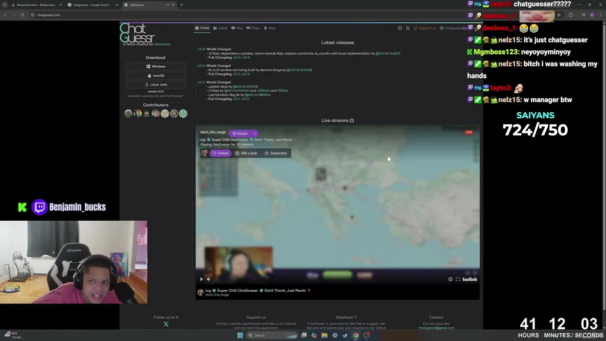
Task: Open the Home nav item on ChatGuessr
Action: tap(202, 28)
